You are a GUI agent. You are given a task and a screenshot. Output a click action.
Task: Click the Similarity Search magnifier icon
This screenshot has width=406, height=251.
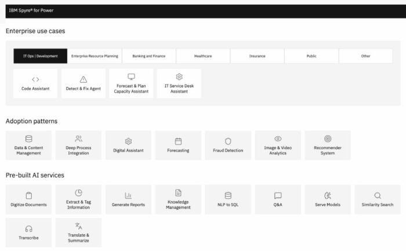378,195
